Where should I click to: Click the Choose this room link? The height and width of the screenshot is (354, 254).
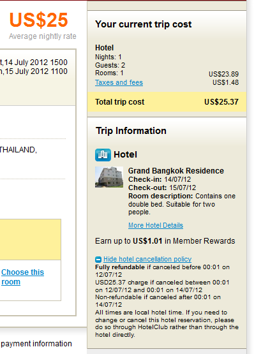pyautogui.click(x=22, y=277)
